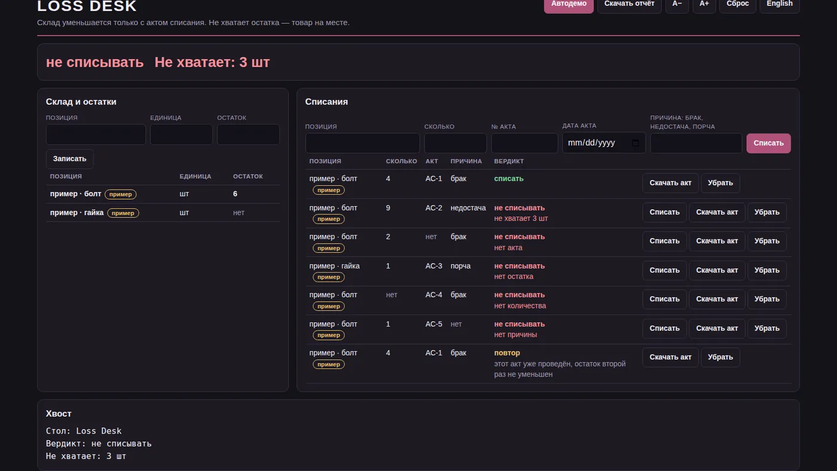837x471 pixels.
Task: Click the write-off reason input field
Action: 696,143
